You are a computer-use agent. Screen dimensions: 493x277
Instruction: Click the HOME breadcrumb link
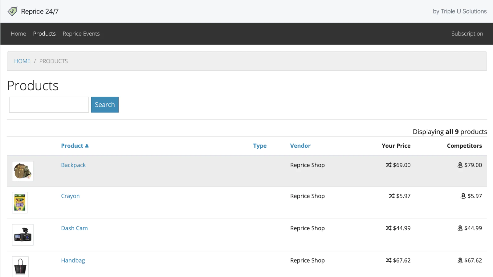pyautogui.click(x=22, y=61)
